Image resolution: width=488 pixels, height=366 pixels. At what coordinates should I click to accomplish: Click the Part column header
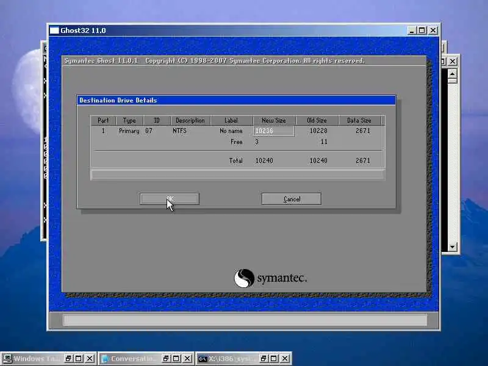[x=103, y=120]
